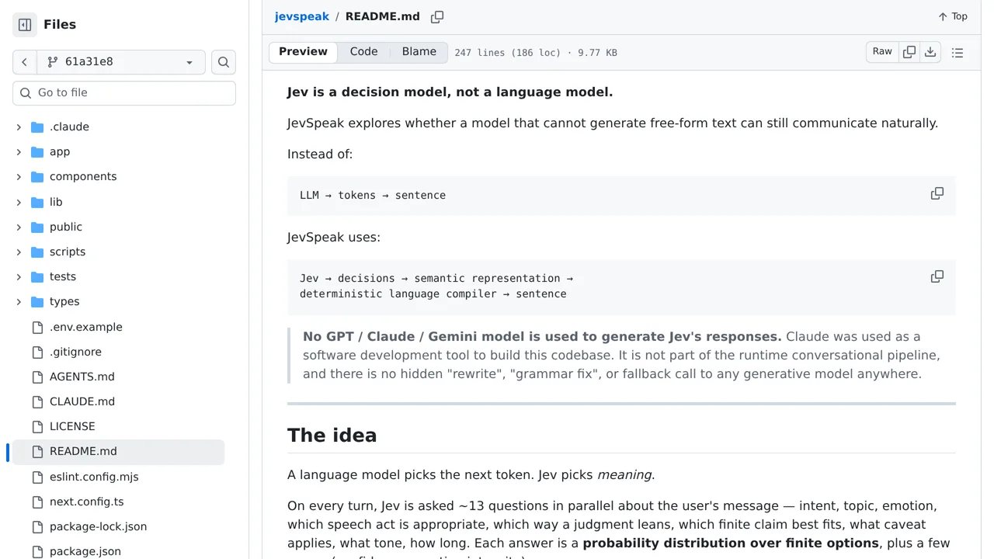Open the file search magnifier button

pyautogui.click(x=224, y=62)
